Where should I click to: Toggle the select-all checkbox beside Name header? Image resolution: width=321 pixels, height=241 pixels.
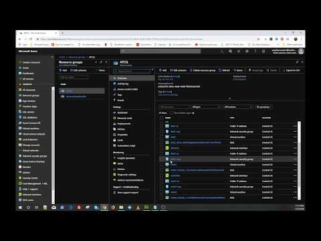[x=161, y=118]
